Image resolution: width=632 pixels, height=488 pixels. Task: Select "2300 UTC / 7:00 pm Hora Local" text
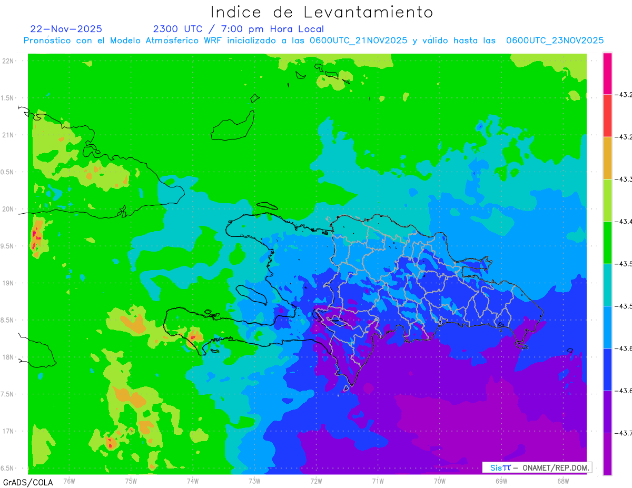238,29
